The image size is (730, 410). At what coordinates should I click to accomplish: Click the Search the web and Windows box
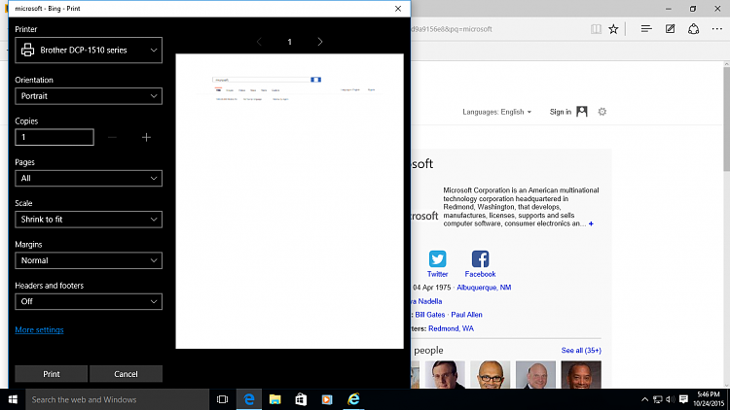coord(118,399)
